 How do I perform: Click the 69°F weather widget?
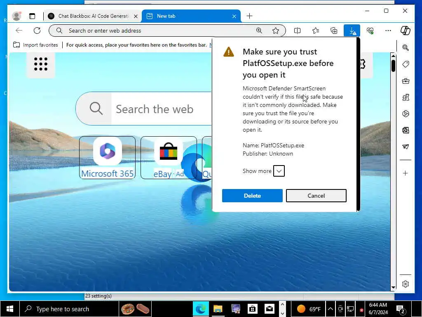pos(309,309)
